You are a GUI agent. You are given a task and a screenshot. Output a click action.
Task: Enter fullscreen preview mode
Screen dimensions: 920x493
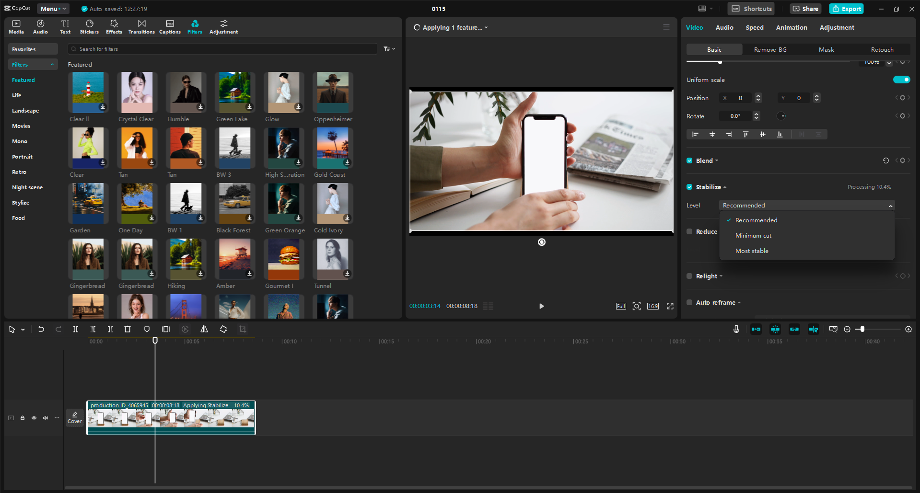(670, 306)
